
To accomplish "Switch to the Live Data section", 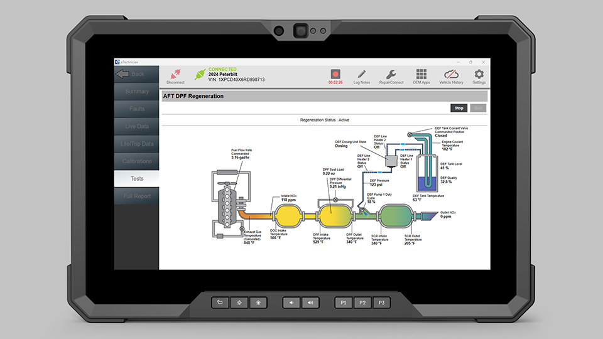I will pyautogui.click(x=136, y=126).
